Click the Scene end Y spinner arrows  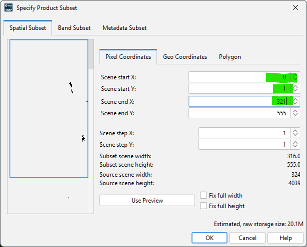[x=295, y=113]
